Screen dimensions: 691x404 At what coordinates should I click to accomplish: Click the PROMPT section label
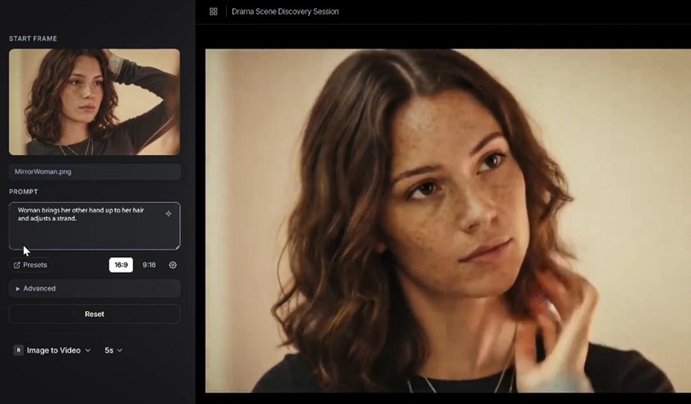(x=24, y=192)
